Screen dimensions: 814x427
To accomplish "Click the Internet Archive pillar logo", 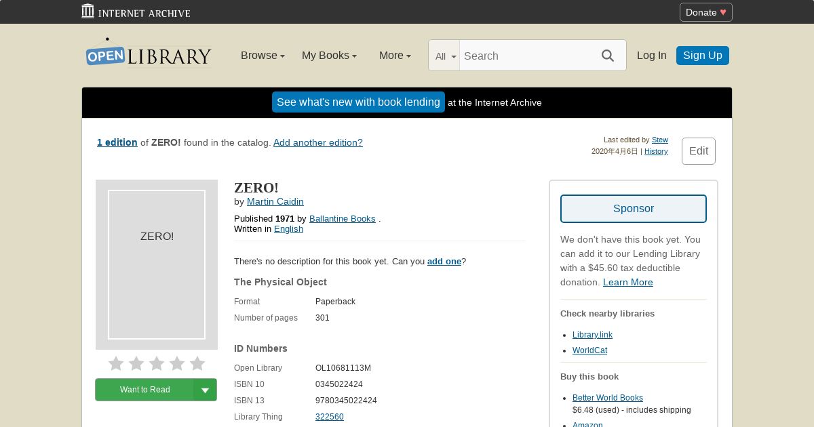I will coord(88,11).
